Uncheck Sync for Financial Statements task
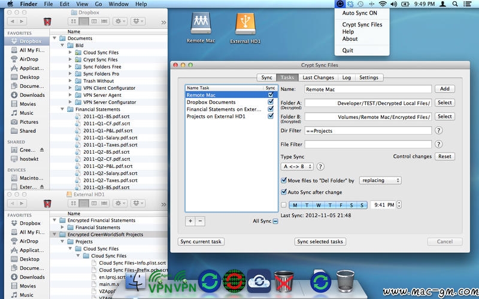Image resolution: width=479 pixels, height=299 pixels. click(271, 109)
